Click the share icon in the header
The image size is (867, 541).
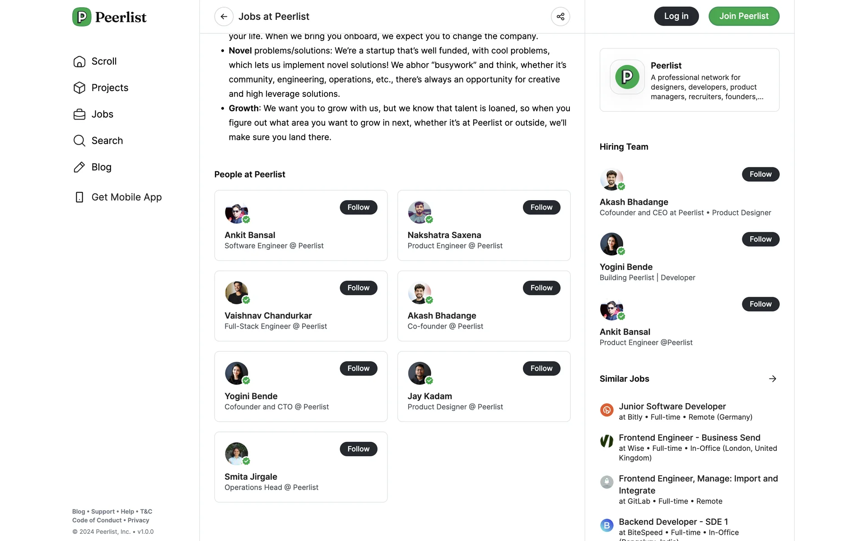[x=560, y=17]
